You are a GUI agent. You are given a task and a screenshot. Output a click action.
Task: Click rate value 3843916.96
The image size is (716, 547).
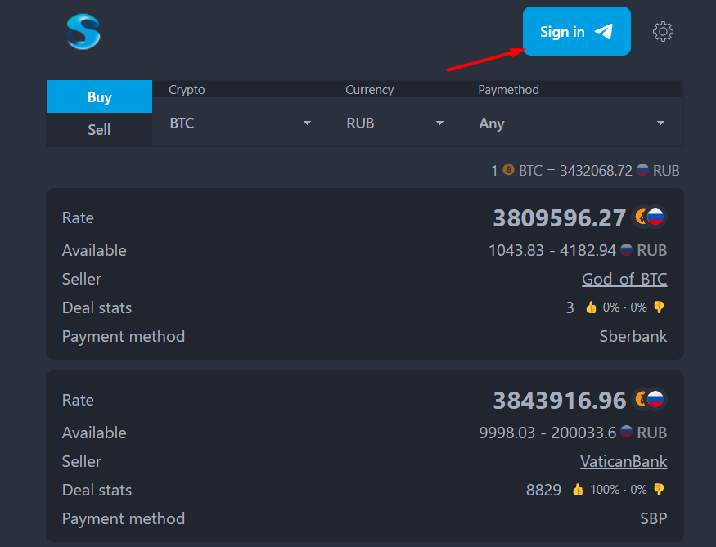point(560,400)
